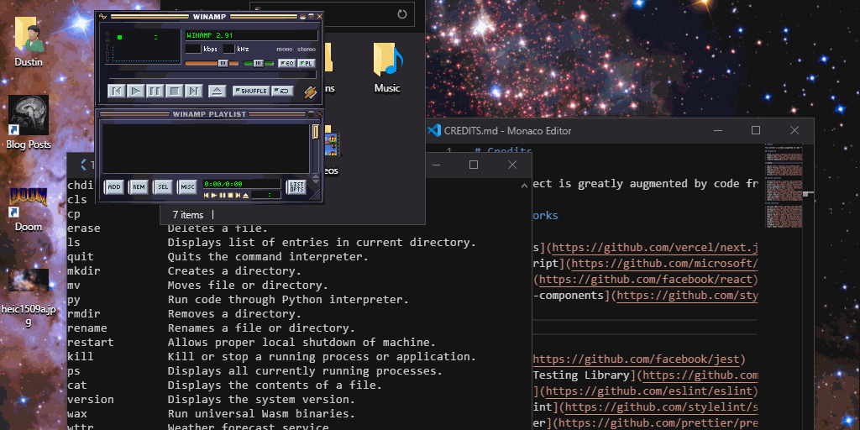Click 'version' command in terminal list
Image resolution: width=860 pixels, height=430 pixels.
91,400
